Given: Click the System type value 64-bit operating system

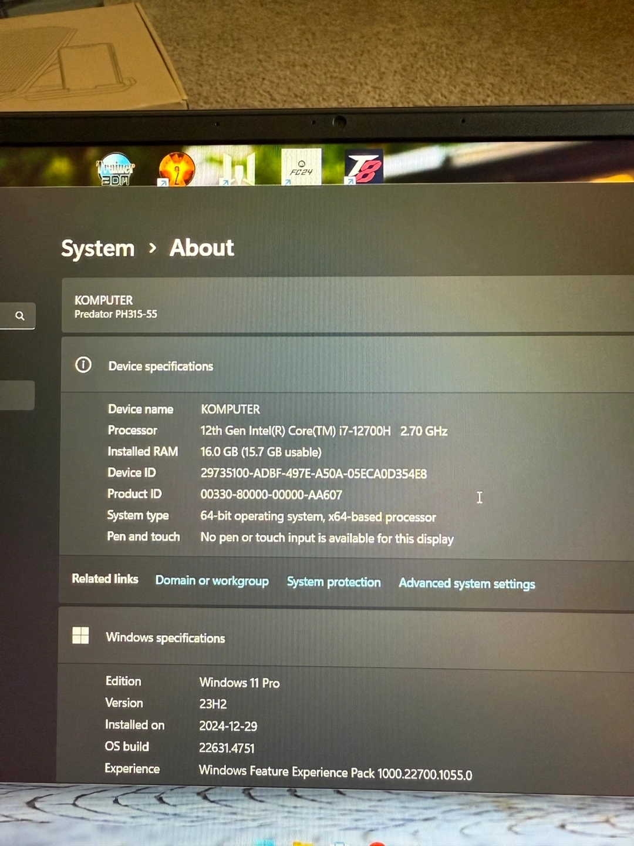Looking at the screenshot, I should 318,516.
